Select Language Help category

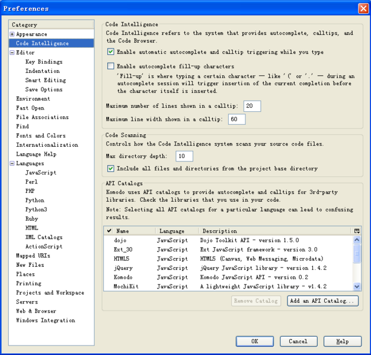(x=36, y=154)
